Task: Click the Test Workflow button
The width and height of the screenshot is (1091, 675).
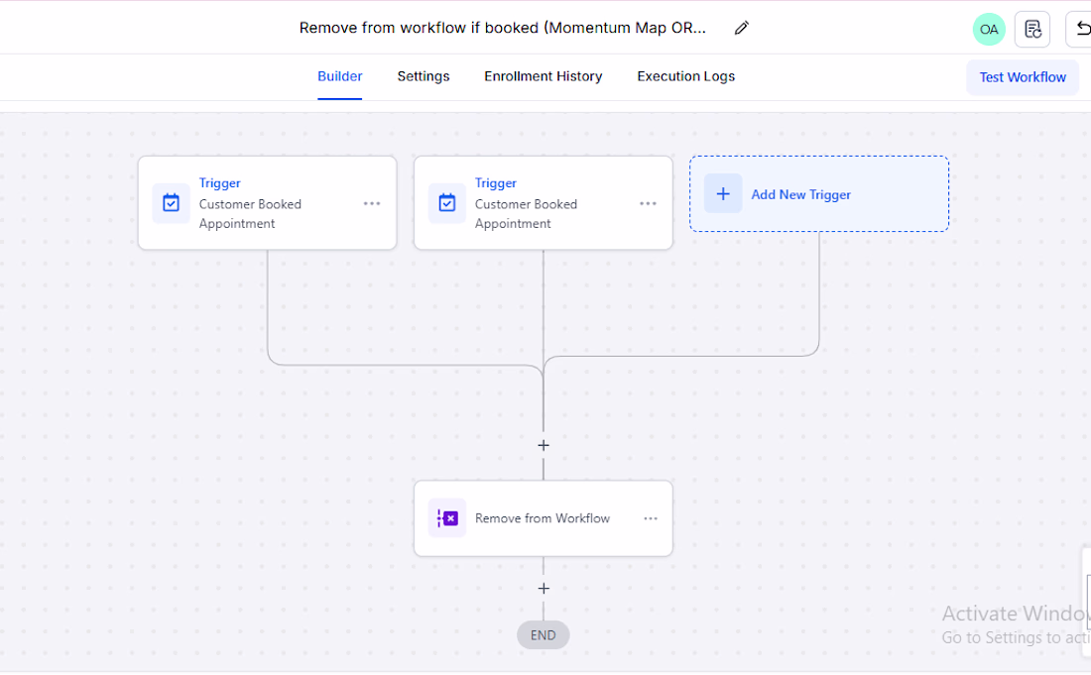Action: click(x=1023, y=77)
